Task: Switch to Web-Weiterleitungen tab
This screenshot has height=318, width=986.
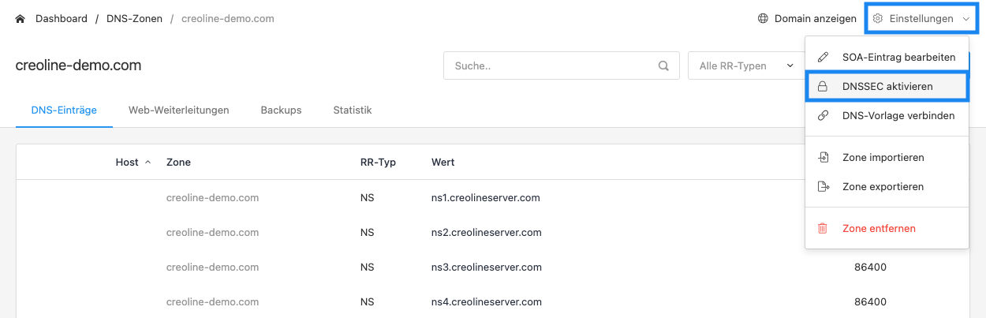Action: pyautogui.click(x=179, y=110)
